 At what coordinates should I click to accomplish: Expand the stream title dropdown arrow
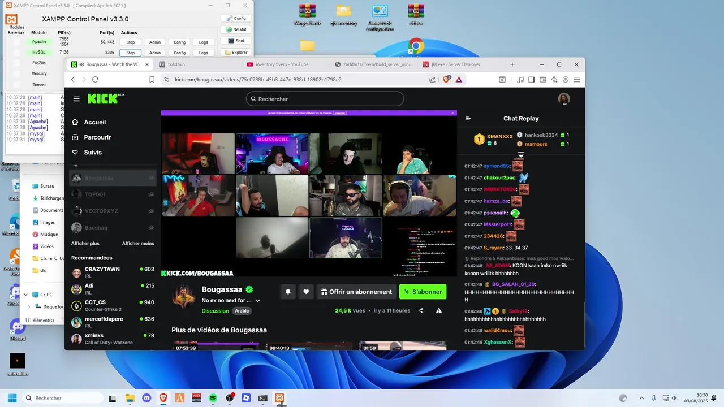click(258, 301)
